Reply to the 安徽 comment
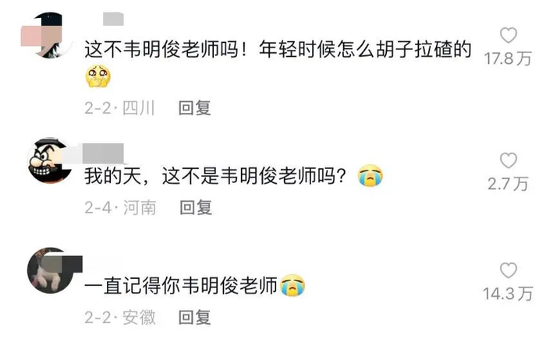 195,317
